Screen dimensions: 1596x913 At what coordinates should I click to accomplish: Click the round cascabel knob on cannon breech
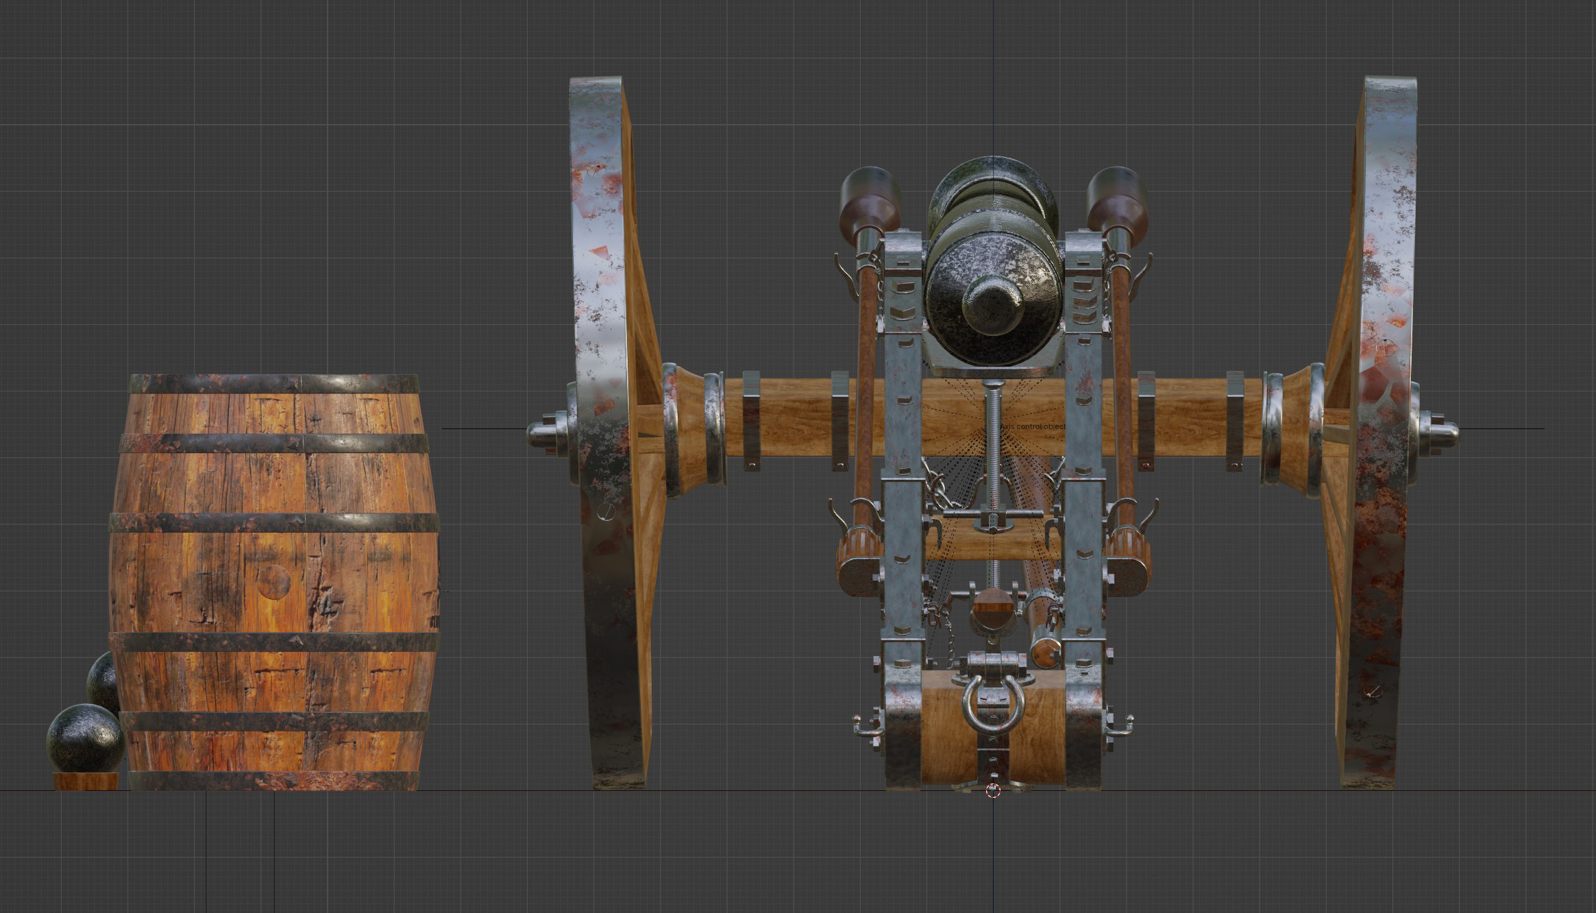coord(993,306)
